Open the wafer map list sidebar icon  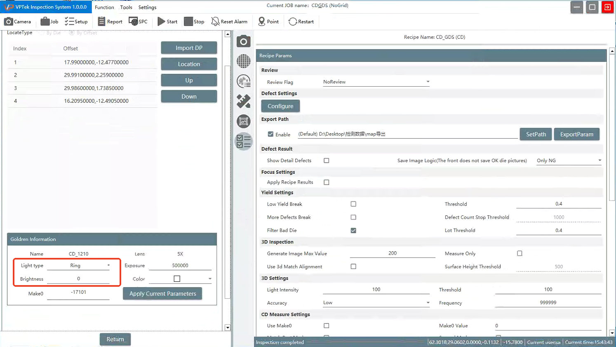pos(244,81)
